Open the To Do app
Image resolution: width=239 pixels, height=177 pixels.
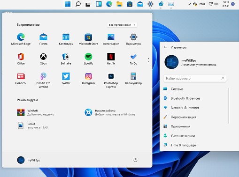[133, 59]
